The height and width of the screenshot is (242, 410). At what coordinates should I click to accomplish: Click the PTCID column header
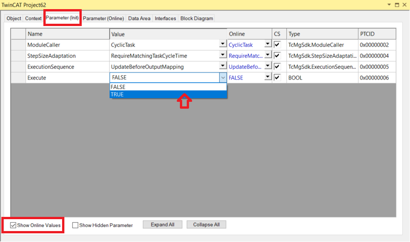377,34
